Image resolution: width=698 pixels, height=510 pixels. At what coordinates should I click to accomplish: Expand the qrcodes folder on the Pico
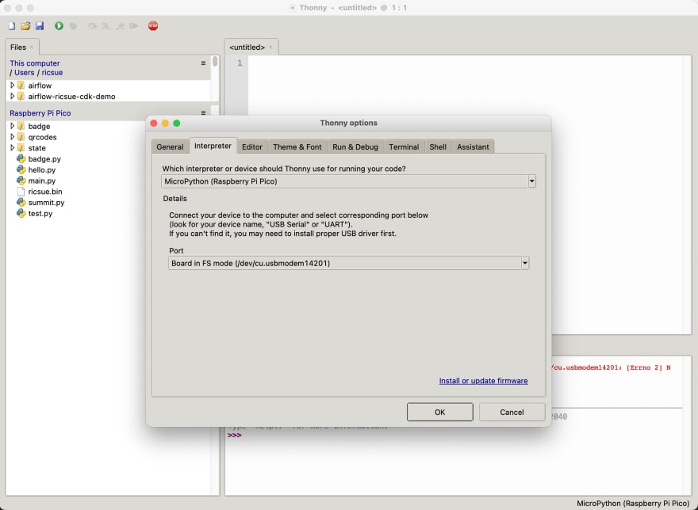[13, 137]
